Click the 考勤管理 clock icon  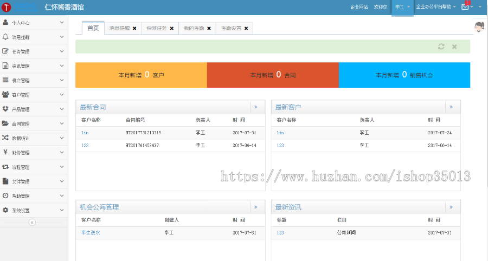click(x=5, y=195)
